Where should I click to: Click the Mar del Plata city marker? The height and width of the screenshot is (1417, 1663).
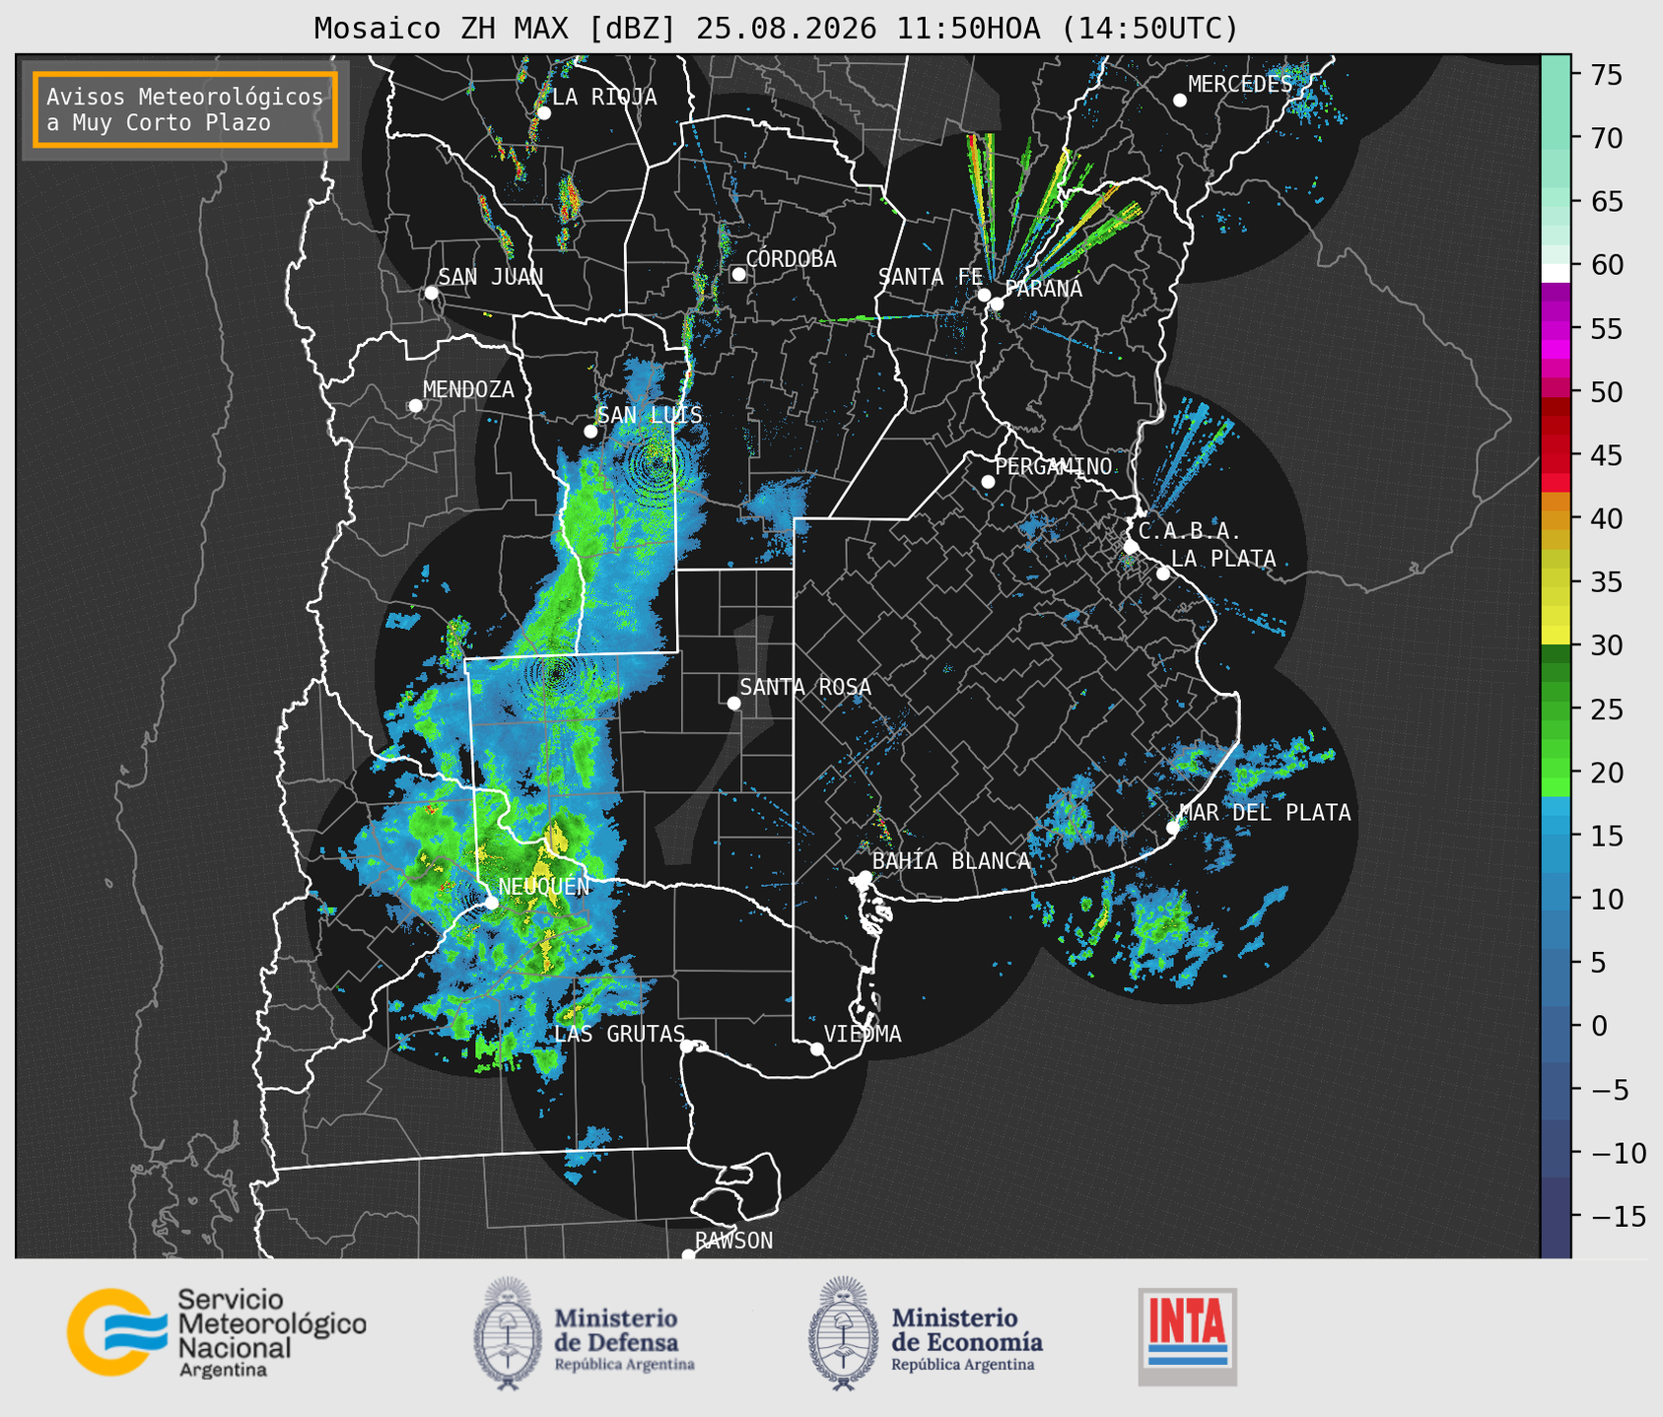point(1173,828)
